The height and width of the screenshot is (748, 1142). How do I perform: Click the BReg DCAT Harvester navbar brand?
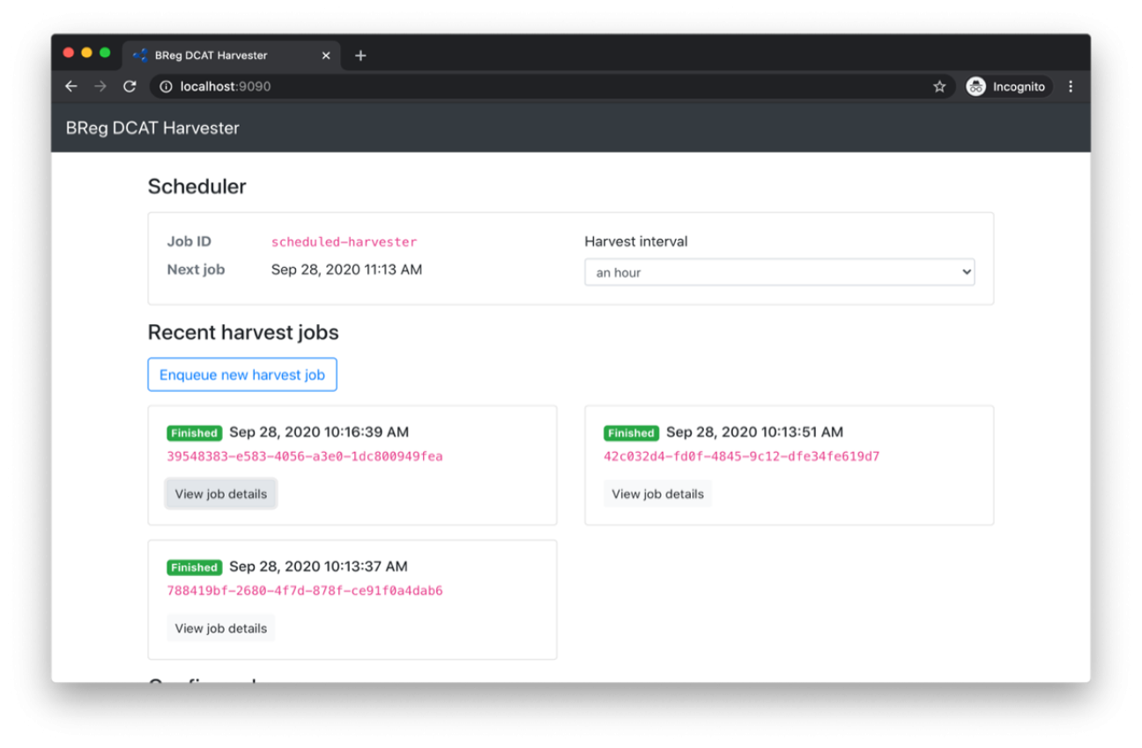152,128
